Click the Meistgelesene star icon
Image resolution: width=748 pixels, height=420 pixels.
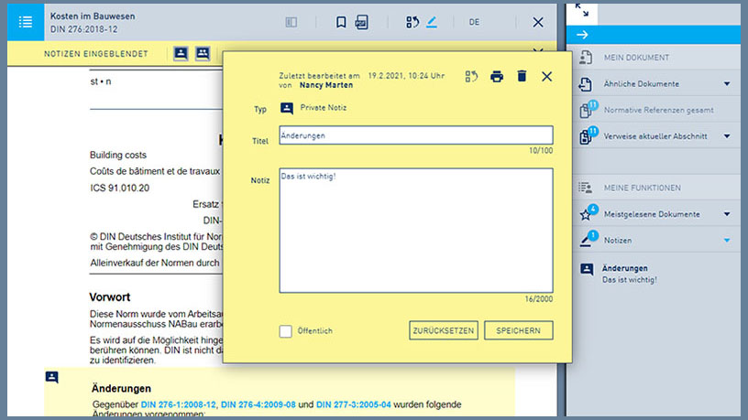coord(588,213)
